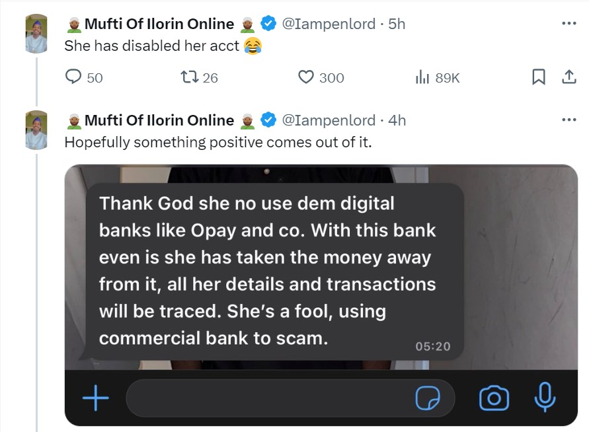
Task: Open replies on the disabled acct tweet
Action: coord(74,78)
